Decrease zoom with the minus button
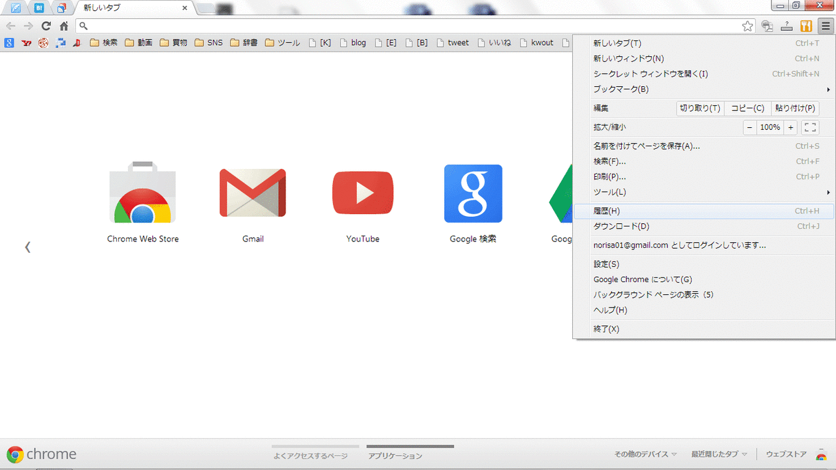 pyautogui.click(x=750, y=127)
